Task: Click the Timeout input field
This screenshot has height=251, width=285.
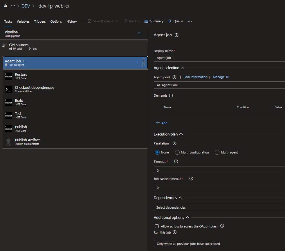Action: click(x=219, y=171)
